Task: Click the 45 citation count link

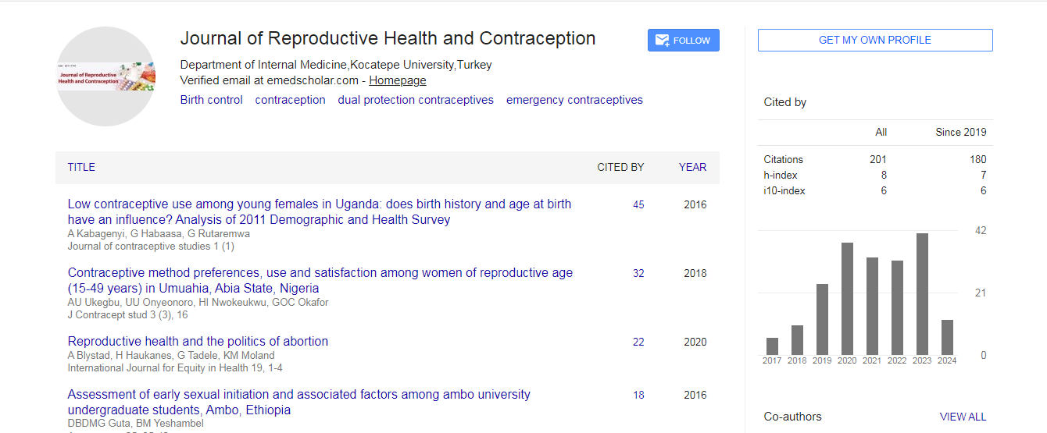Action: click(638, 205)
